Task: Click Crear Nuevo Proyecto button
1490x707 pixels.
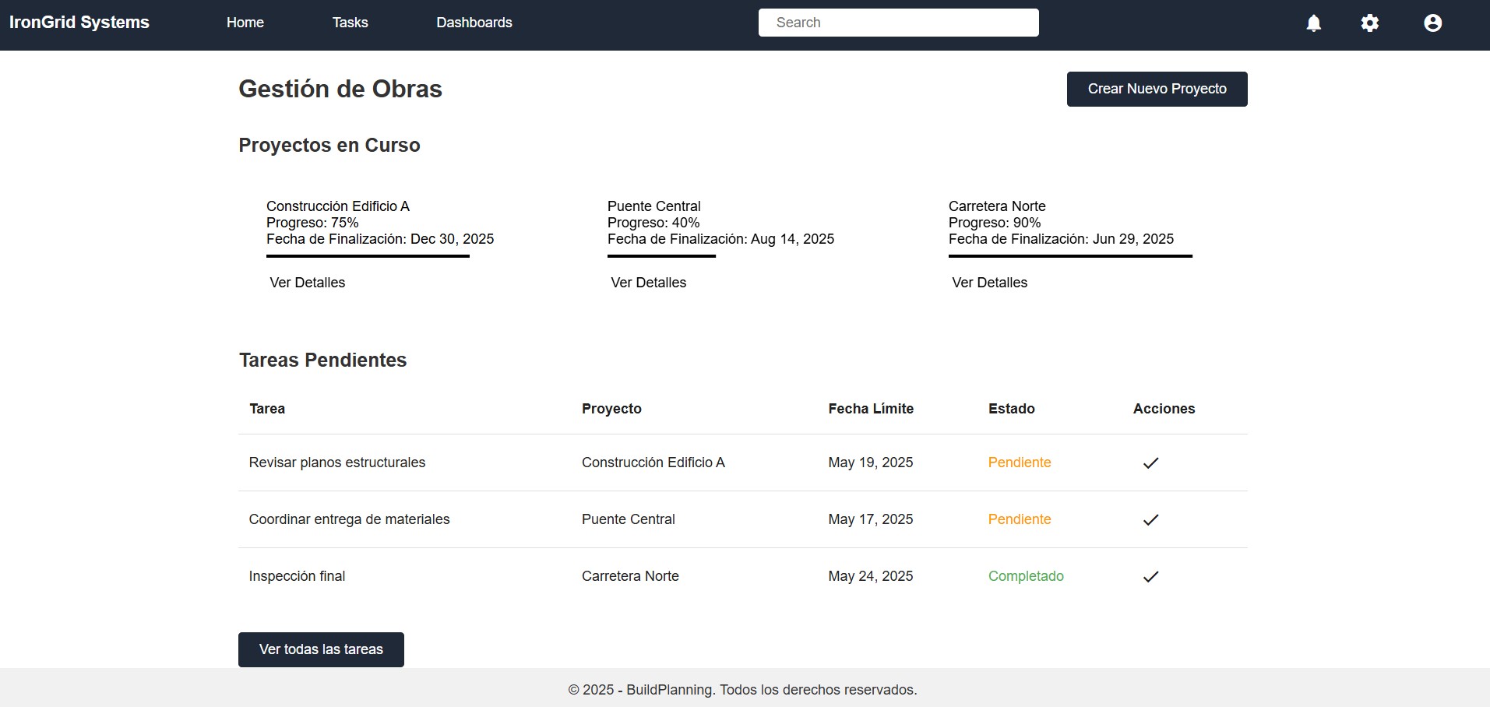Action: [1157, 89]
